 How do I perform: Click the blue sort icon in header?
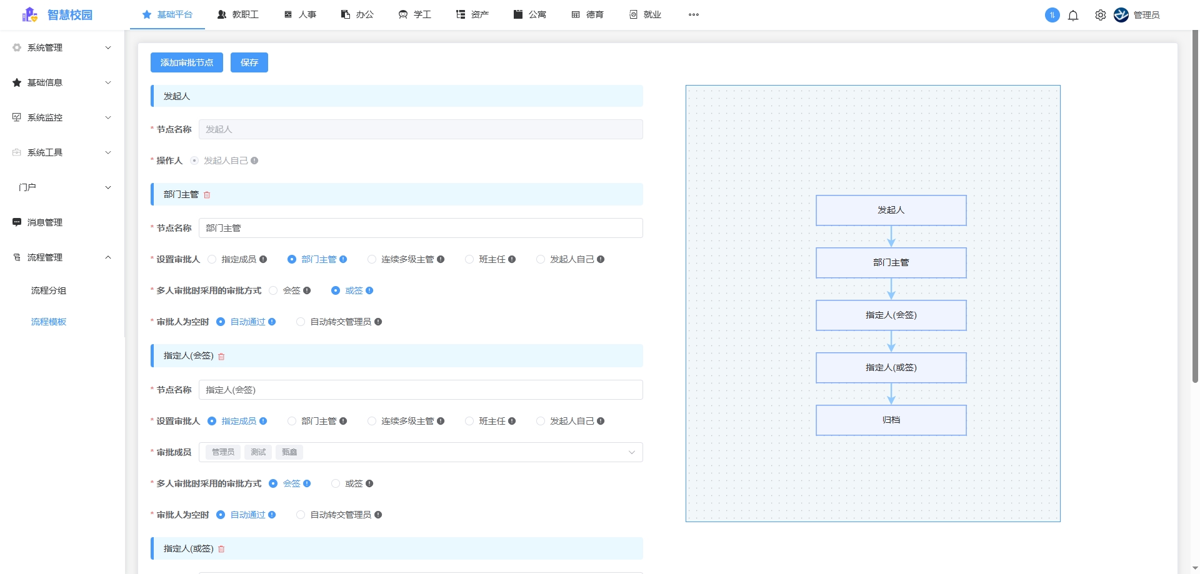tap(1052, 15)
